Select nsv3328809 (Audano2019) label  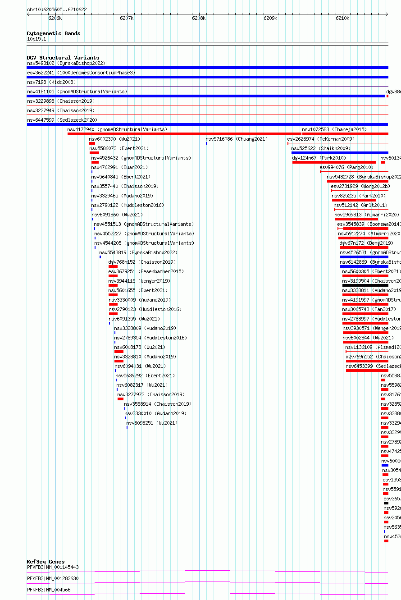point(145,329)
